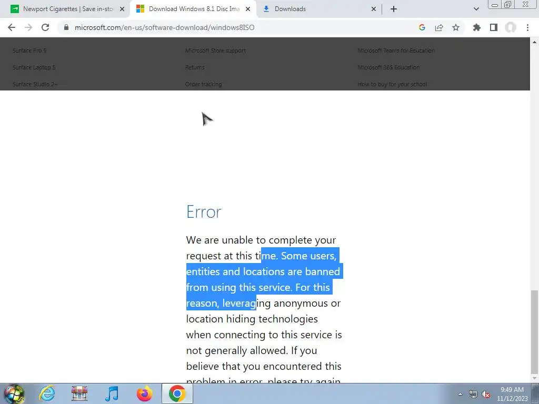Screen dimensions: 539x404
Task: Show hidden system tray icons
Action: point(460,394)
